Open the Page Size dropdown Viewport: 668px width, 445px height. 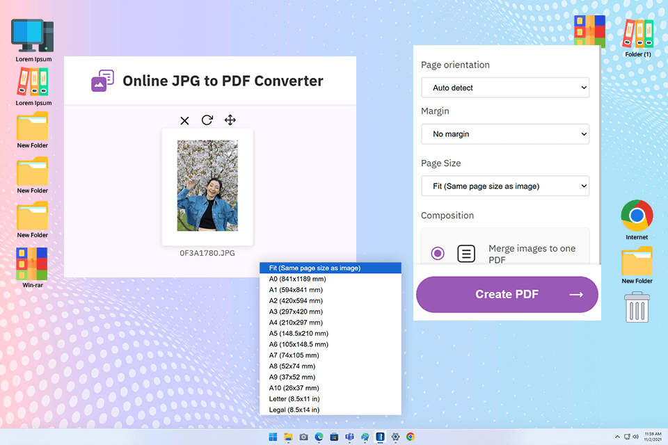click(x=505, y=186)
